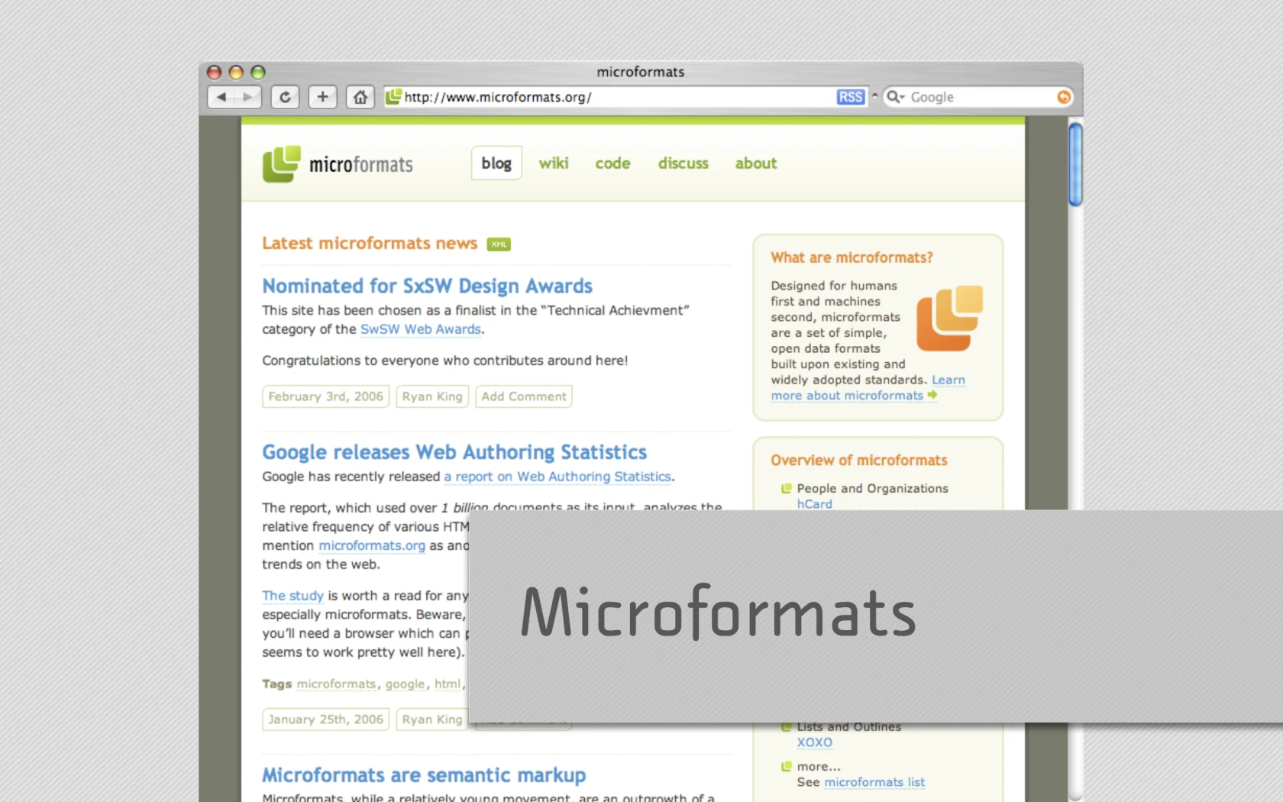Open the XOXO link

click(815, 742)
